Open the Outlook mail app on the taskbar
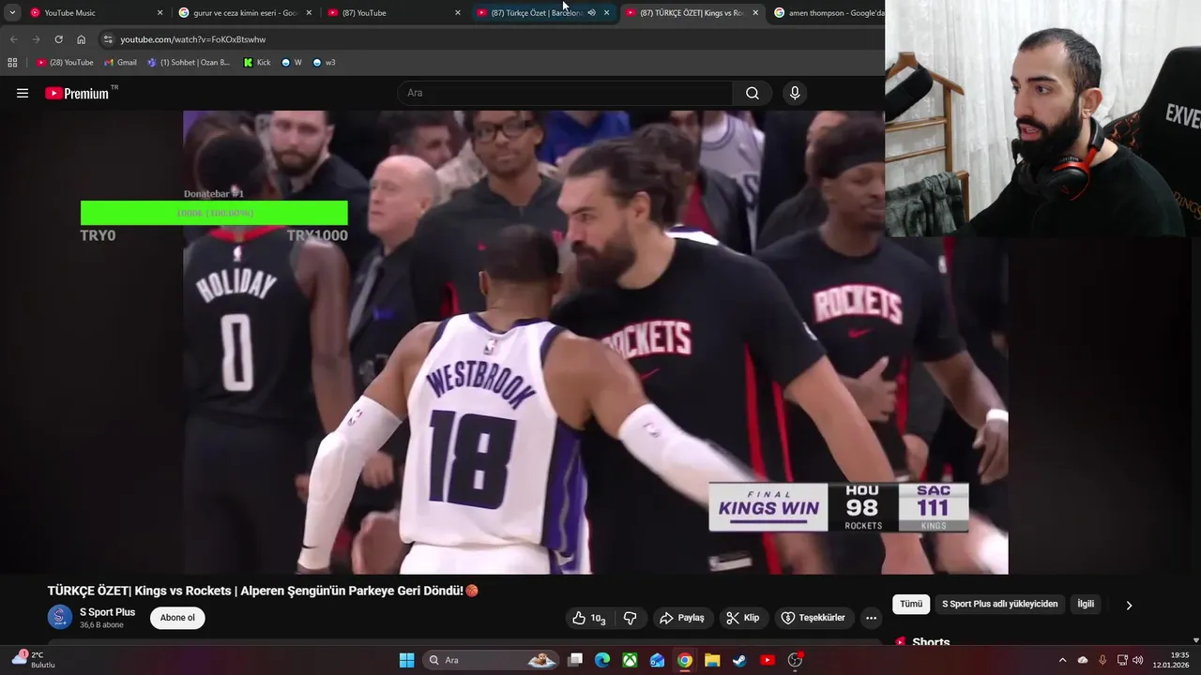 click(658, 660)
